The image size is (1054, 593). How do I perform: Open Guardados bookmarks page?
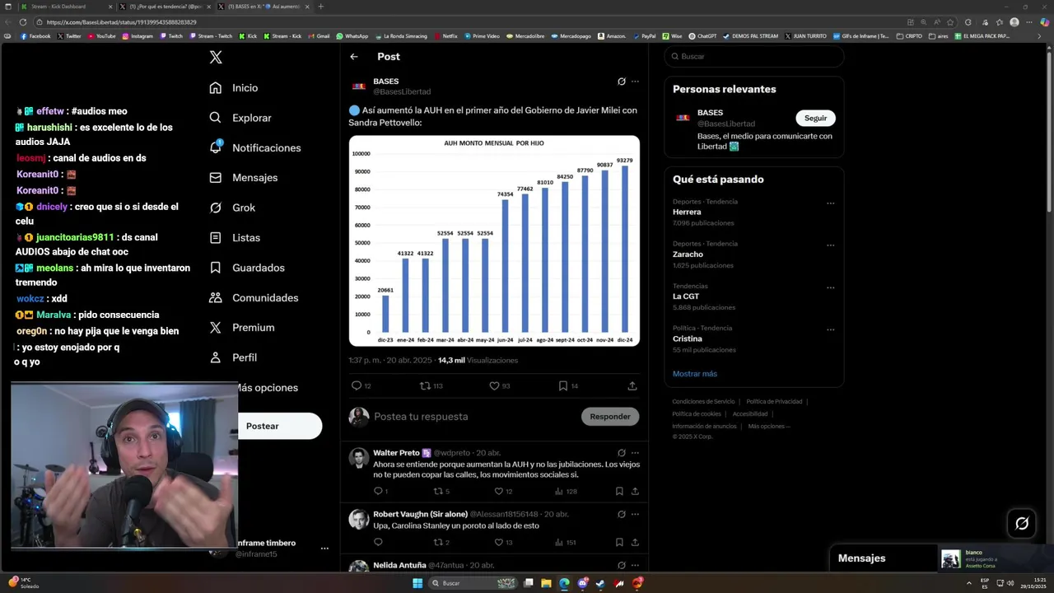(x=247, y=268)
